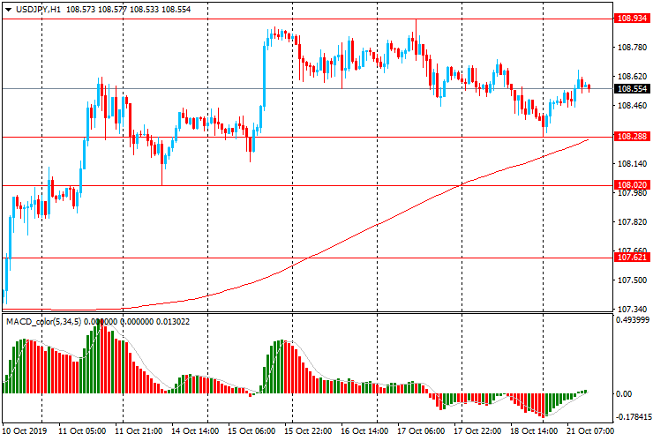Select the 107.621 horizontal level label
Viewport: 653px width, 441px height.
tap(632, 258)
